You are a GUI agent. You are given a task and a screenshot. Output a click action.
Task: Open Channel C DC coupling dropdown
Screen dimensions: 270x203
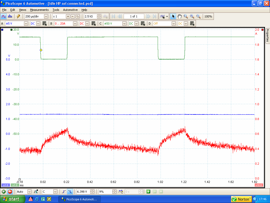click(x=137, y=24)
